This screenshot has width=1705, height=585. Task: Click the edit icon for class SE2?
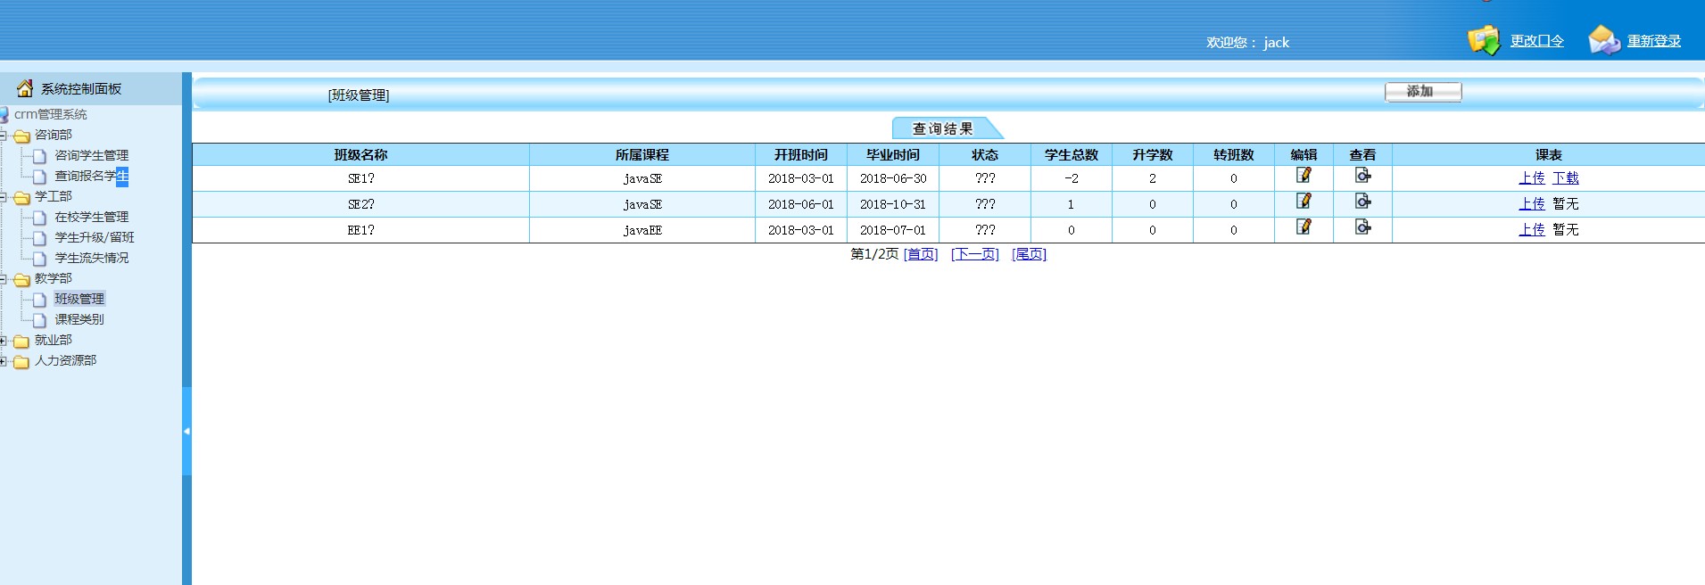[x=1304, y=202]
